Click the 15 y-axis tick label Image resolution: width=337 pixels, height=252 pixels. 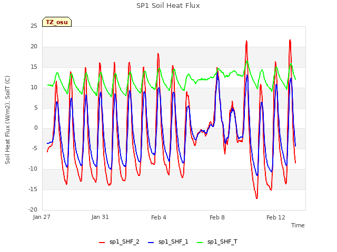click(x=34, y=67)
